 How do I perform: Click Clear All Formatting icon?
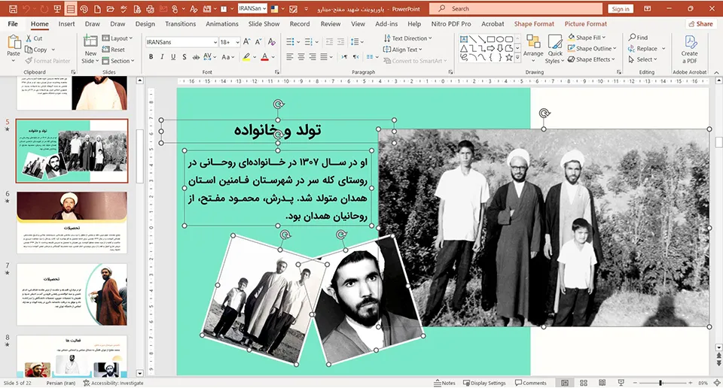click(272, 42)
